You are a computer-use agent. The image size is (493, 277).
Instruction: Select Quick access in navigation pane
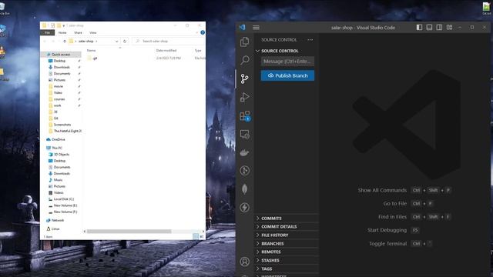pos(61,55)
